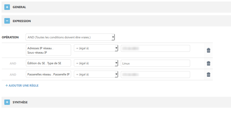Open operator dropdown for Sous-réseau IP rule
Image resolution: width=231 pixels, height=114 pixels.
96,48
